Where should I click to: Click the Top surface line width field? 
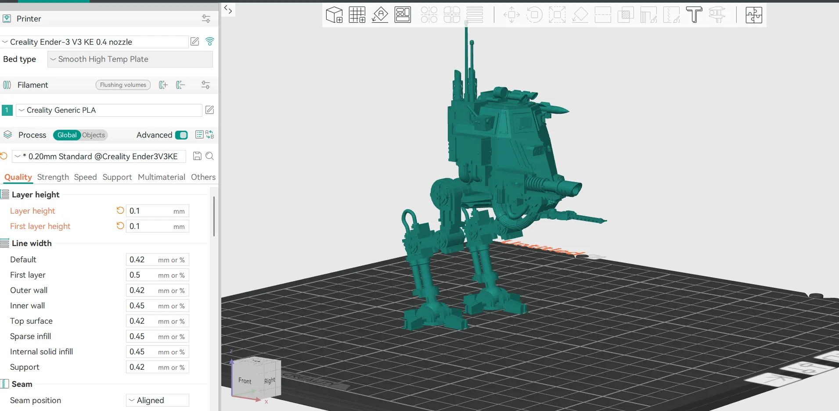(x=158, y=321)
